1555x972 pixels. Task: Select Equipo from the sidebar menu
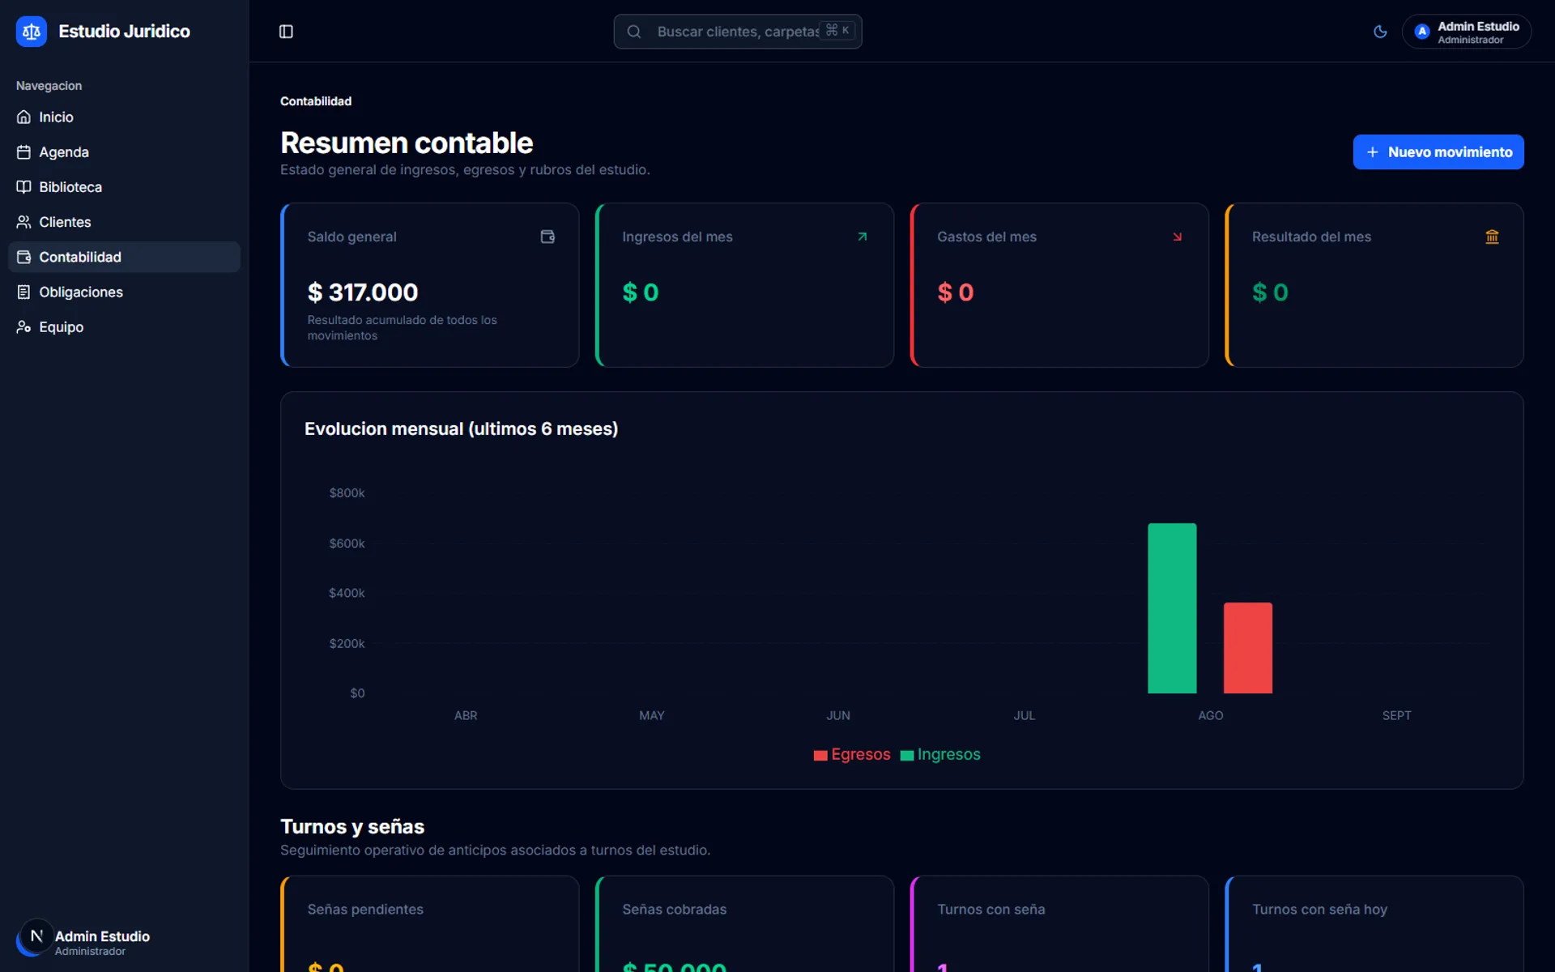click(124, 326)
